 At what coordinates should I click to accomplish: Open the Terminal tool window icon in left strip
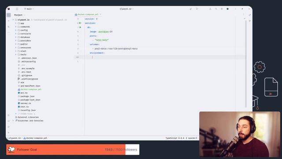click(9, 121)
